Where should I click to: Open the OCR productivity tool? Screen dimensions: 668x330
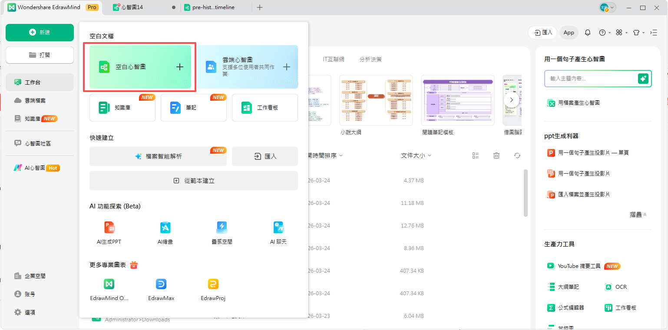pos(615,287)
